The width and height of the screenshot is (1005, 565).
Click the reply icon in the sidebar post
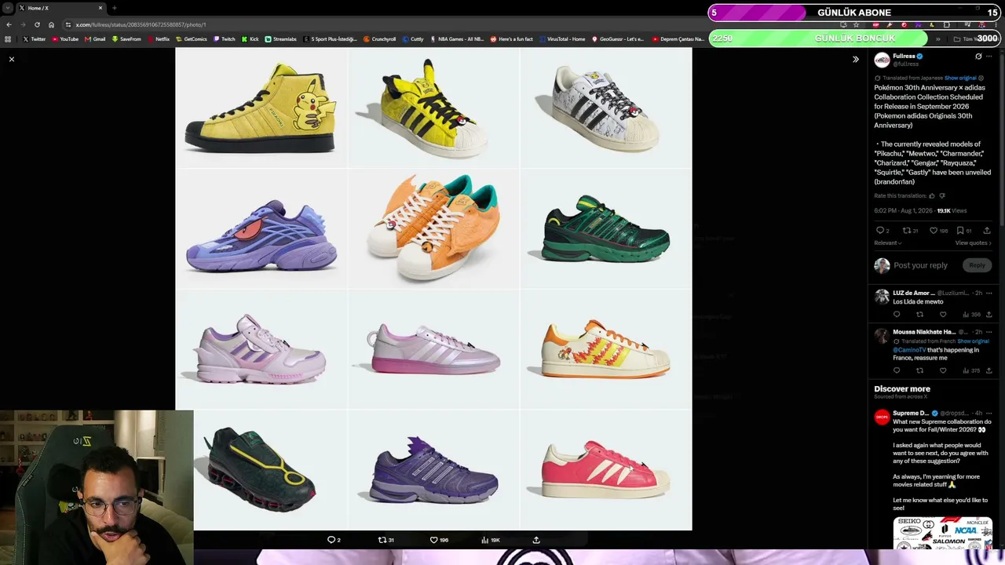tap(880, 231)
